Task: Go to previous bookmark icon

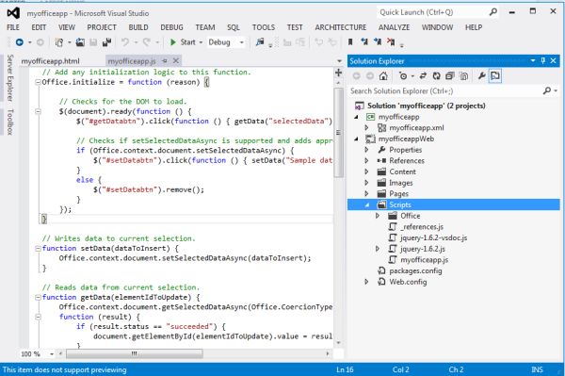Action: click(x=364, y=42)
